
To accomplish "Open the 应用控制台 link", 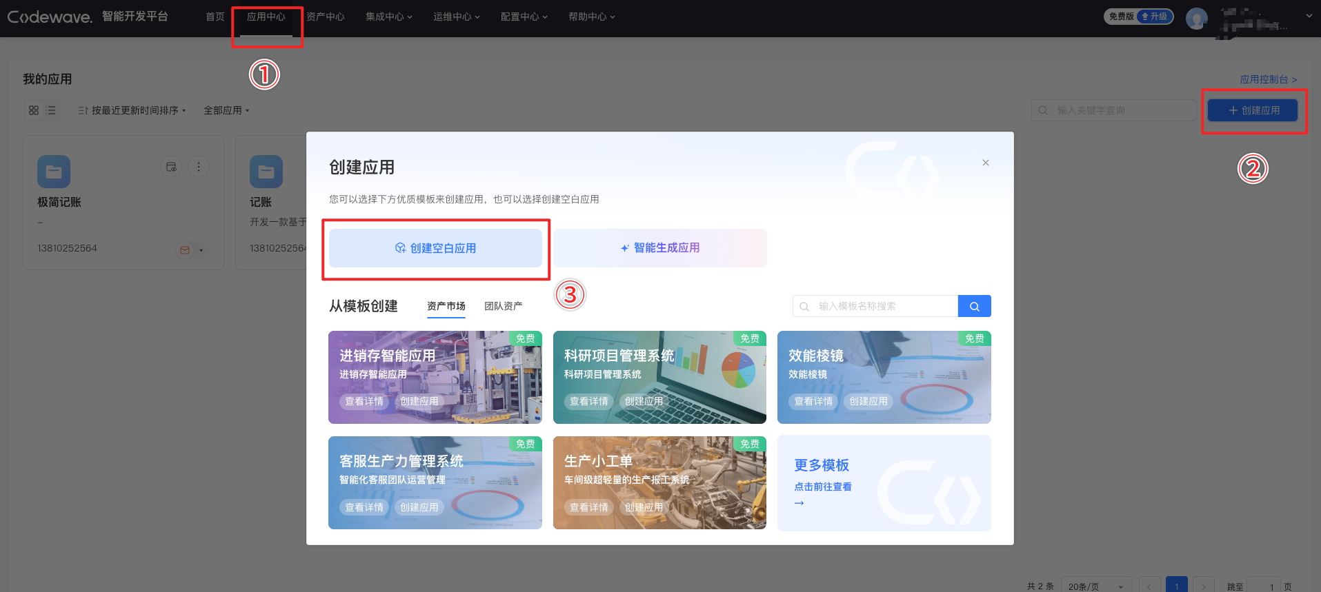I will click(1269, 79).
